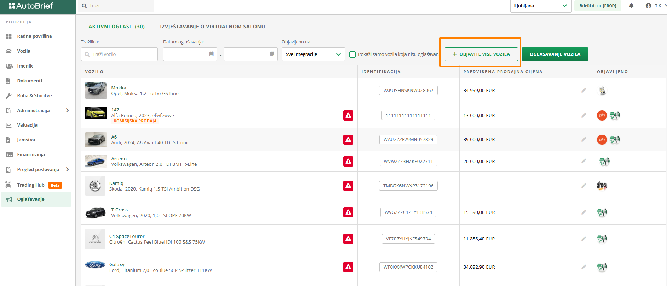The image size is (667, 286).
Task: Click warning icon on Arteon row
Action: (348, 161)
